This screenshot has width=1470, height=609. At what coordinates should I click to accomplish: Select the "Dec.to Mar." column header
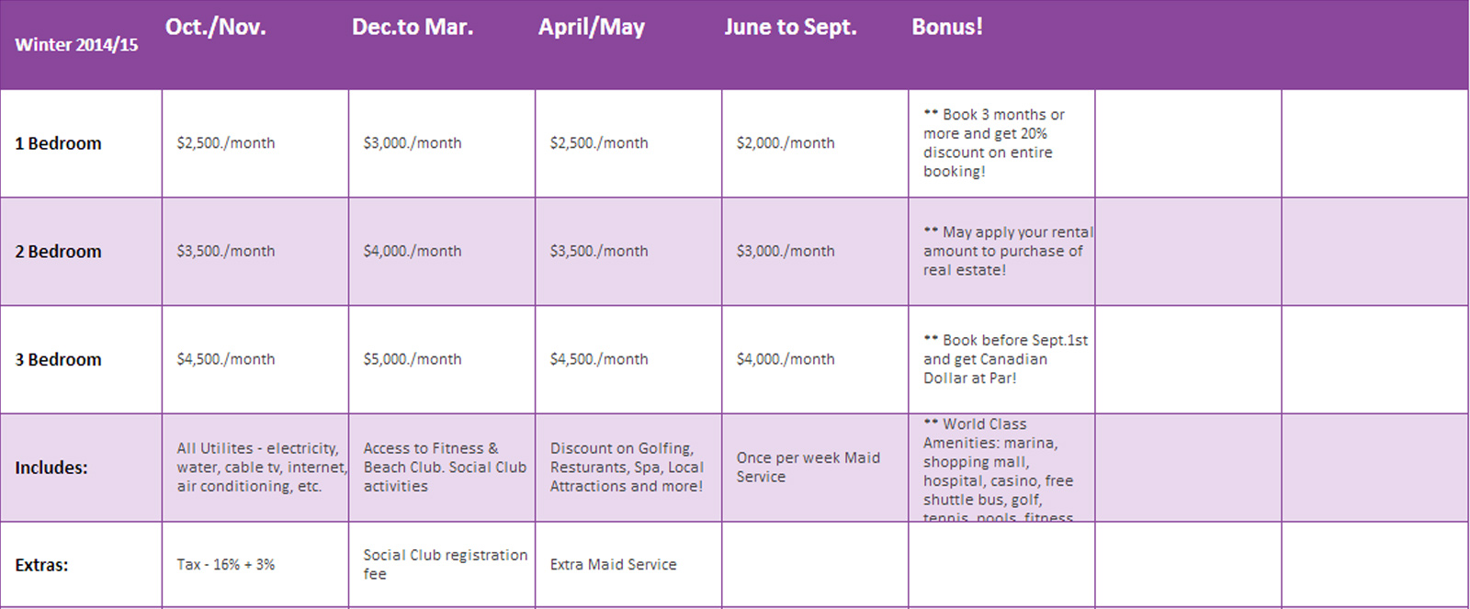coord(413,28)
